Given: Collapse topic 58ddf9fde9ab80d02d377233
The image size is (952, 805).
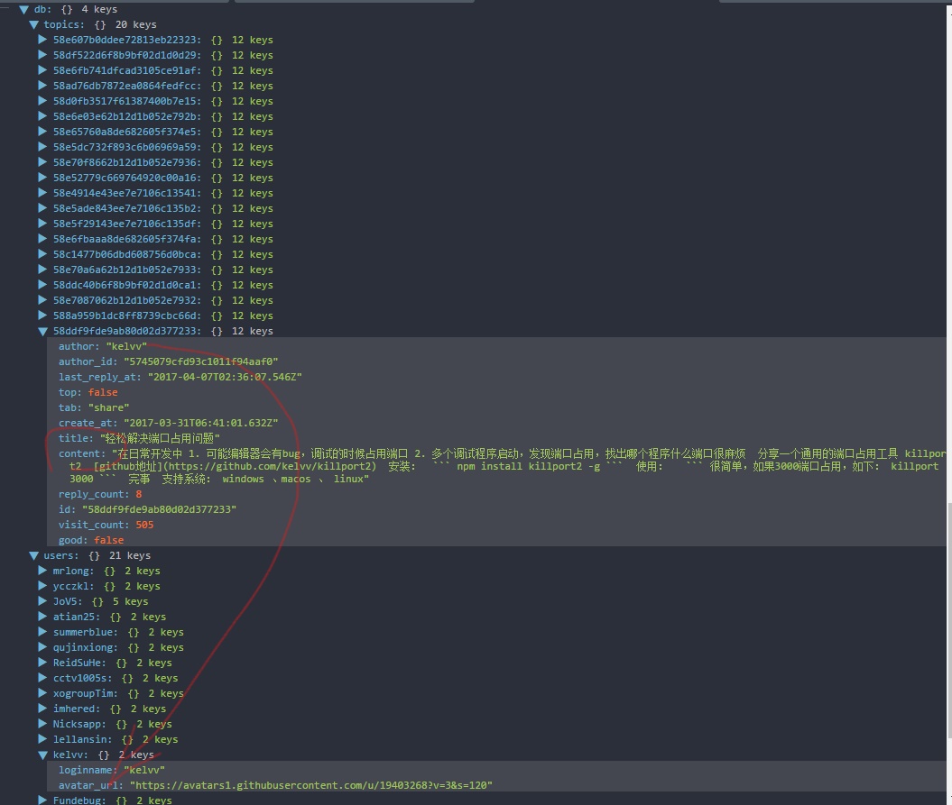Looking at the screenshot, I should pos(42,332).
